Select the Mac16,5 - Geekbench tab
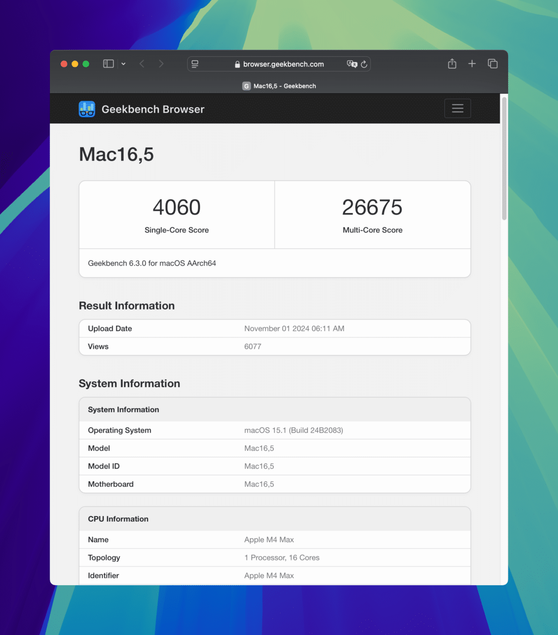The width and height of the screenshot is (558, 635). (x=279, y=86)
